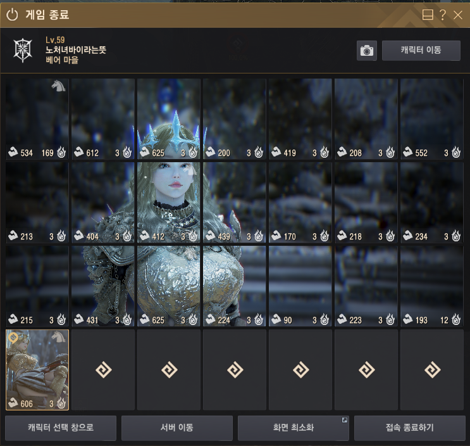This screenshot has height=446, width=470.
Task: Toggle the window layout icon in title bar
Action: [428, 15]
